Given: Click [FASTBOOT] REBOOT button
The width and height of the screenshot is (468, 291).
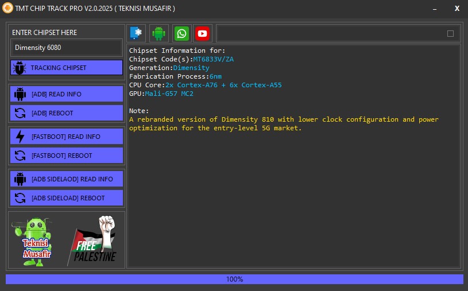Looking at the screenshot, I should pos(66,156).
